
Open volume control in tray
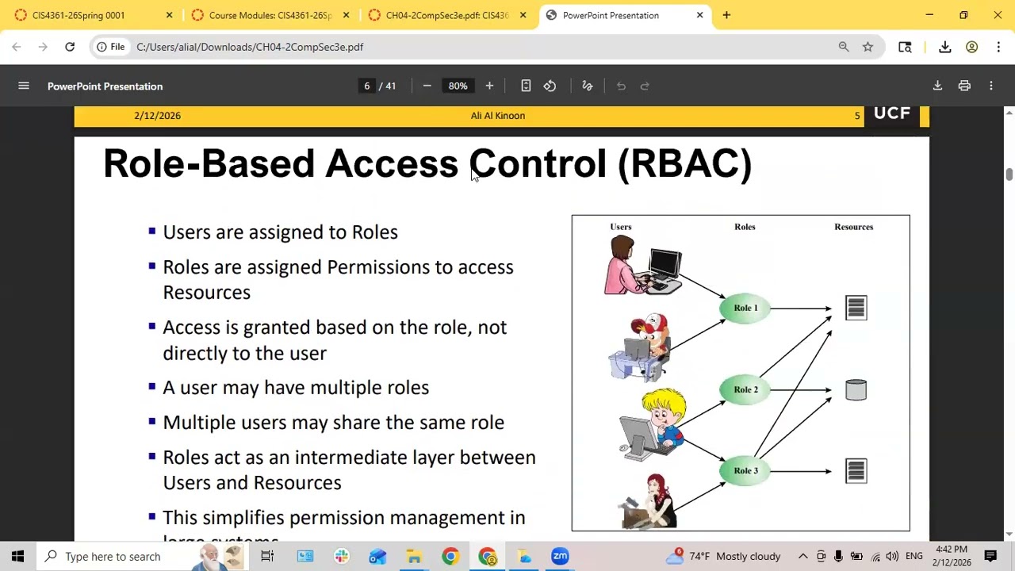(892, 556)
